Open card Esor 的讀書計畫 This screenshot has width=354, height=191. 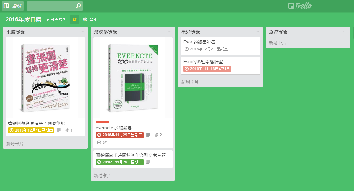[199, 42]
